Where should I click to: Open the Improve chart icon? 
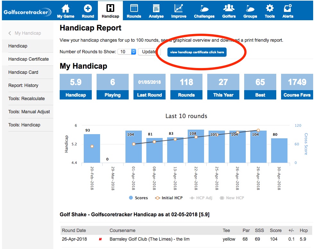tap(178, 9)
